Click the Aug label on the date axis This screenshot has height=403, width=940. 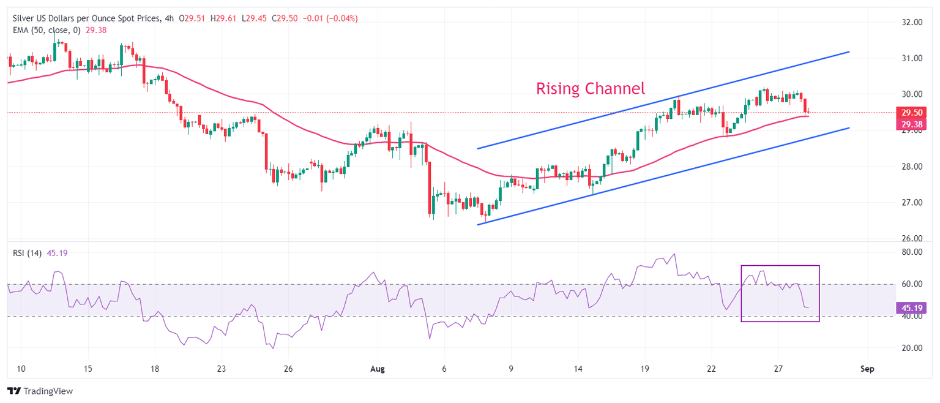pyautogui.click(x=377, y=369)
